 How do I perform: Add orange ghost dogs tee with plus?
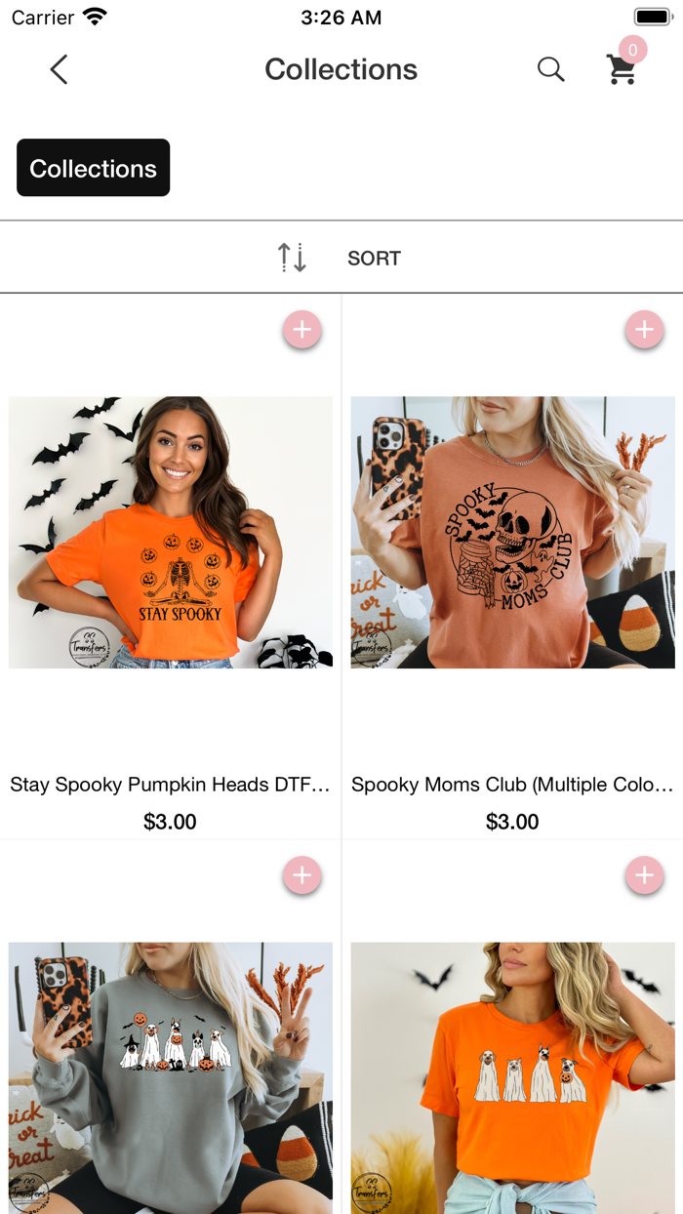point(644,876)
